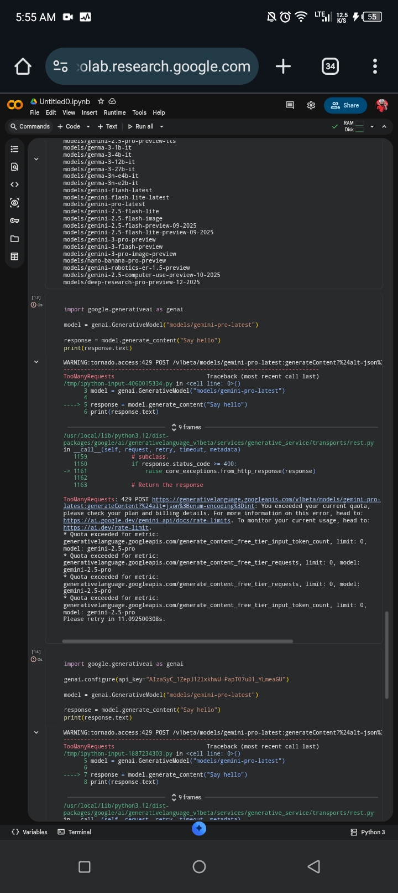Open Find and replace sidebar icon
The width and height of the screenshot is (398, 893).
pyautogui.click(x=14, y=167)
